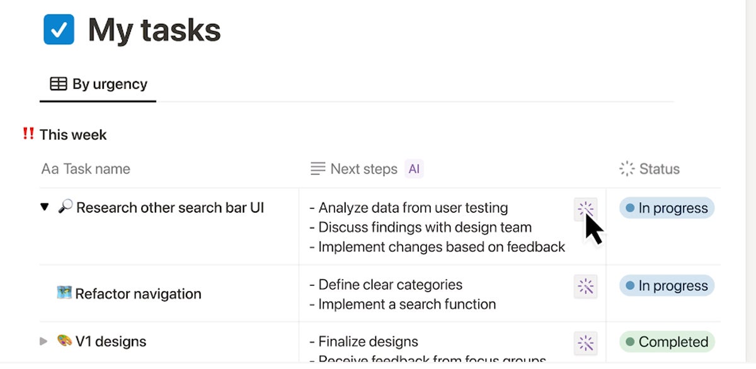Expand the V1 designs row
The image size is (756, 369).
(x=43, y=341)
